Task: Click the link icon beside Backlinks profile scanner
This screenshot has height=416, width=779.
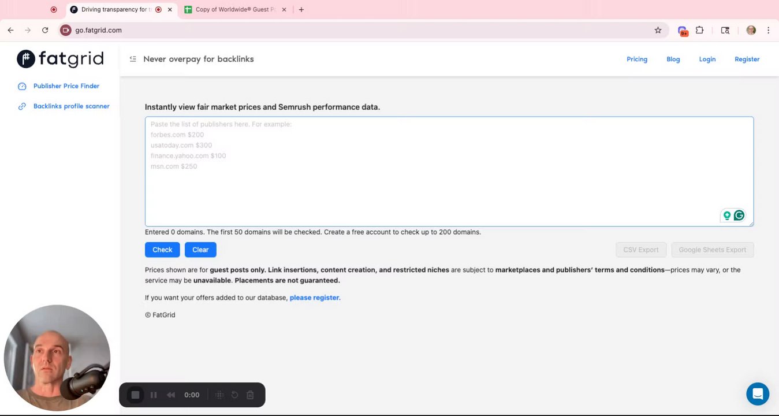Action: [22, 106]
